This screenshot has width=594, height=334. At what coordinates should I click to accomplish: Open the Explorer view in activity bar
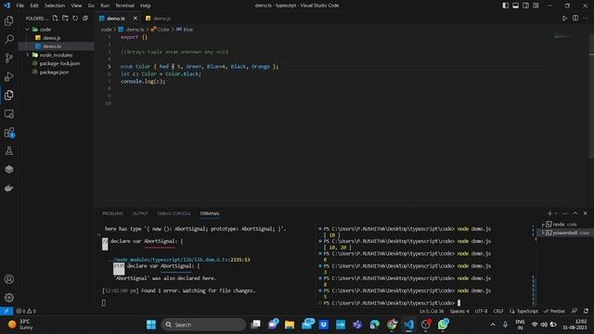[8, 20]
